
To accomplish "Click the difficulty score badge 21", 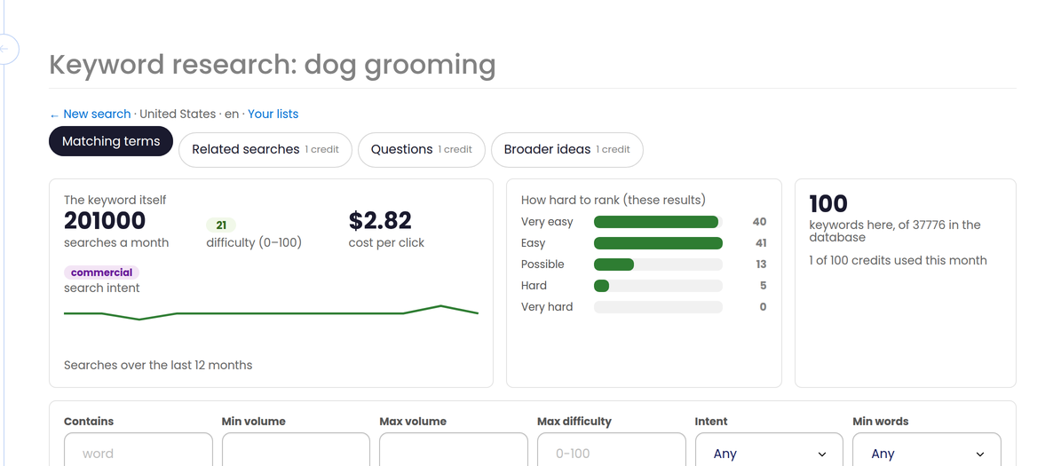I will [221, 225].
